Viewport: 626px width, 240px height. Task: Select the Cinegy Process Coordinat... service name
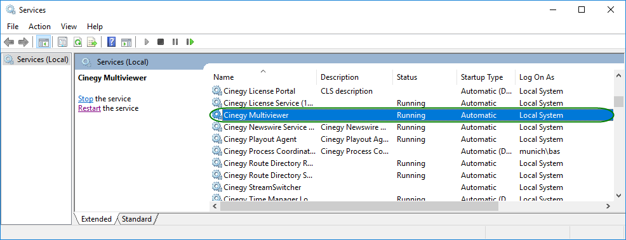click(x=270, y=151)
